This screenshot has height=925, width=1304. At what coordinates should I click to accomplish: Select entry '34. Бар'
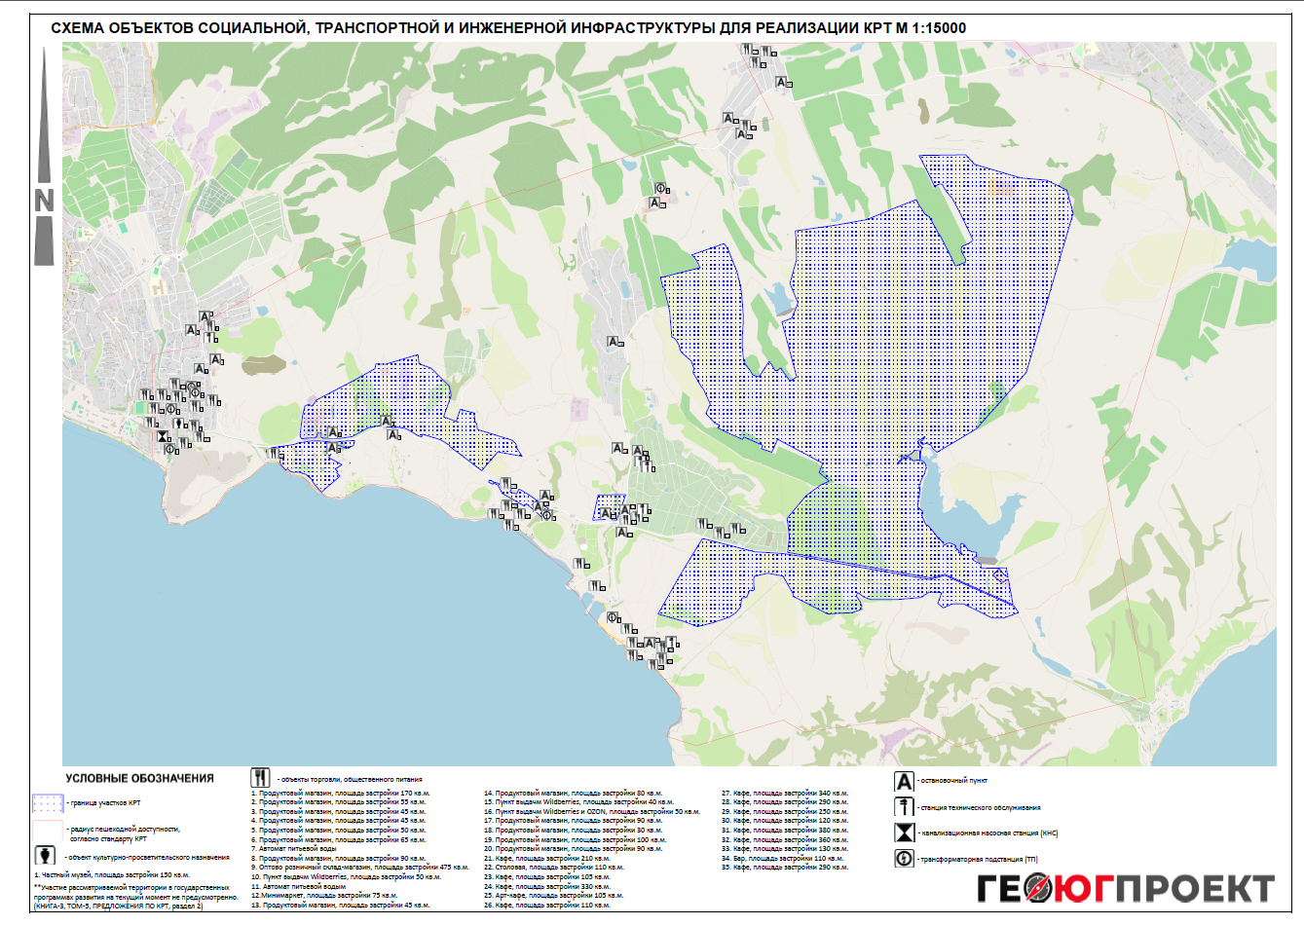[782, 858]
